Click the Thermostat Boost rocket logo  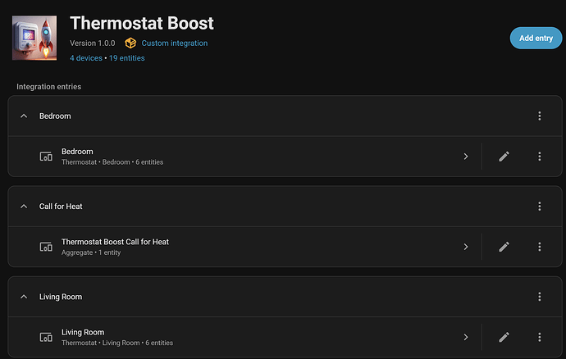(34, 38)
